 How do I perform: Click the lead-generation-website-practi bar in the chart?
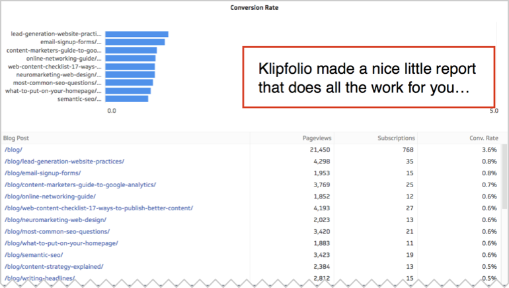136,34
